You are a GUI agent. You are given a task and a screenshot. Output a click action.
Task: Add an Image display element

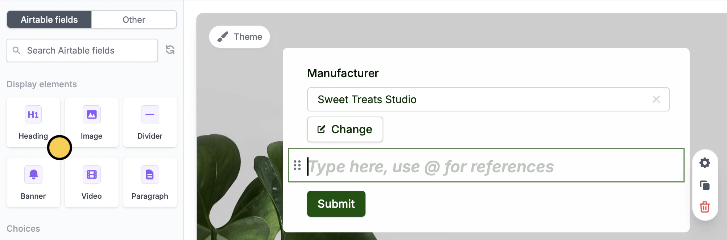click(91, 122)
